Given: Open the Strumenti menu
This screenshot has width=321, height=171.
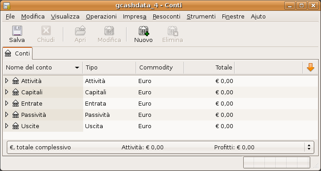Looking at the screenshot, I should (201, 17).
